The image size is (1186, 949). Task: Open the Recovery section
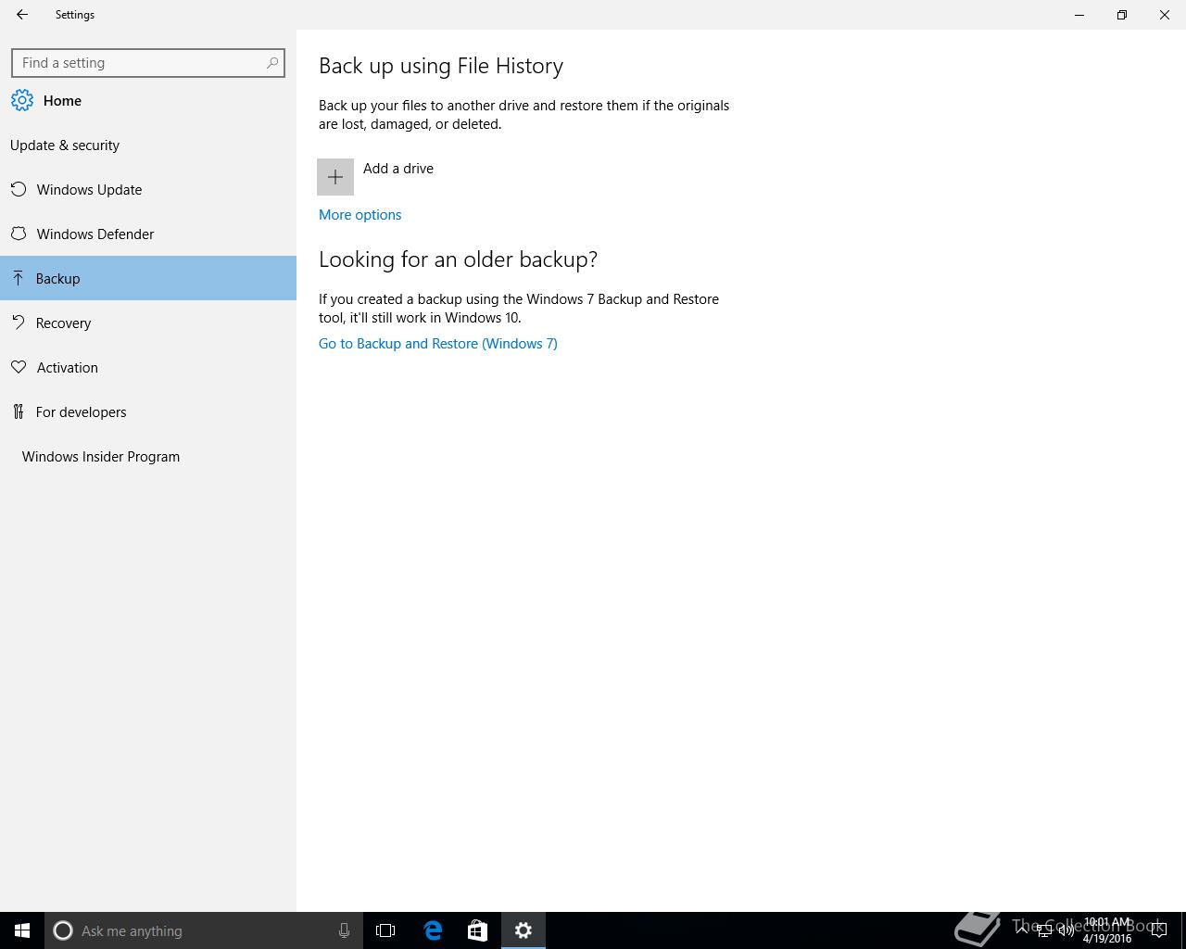tap(148, 323)
